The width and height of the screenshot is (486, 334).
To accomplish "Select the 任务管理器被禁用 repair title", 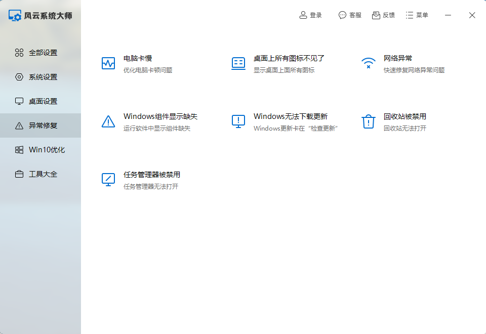I will click(151, 175).
